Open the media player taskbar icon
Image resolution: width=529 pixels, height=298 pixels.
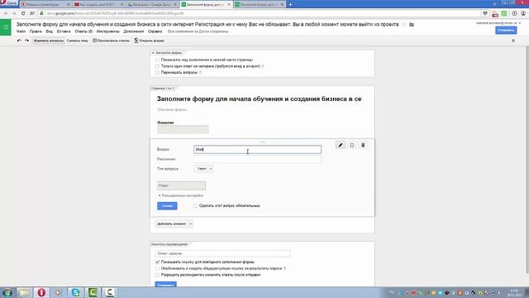point(58,292)
